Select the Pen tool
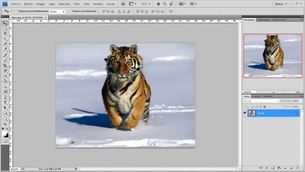The image size is (305, 172). pyautogui.click(x=5, y=97)
